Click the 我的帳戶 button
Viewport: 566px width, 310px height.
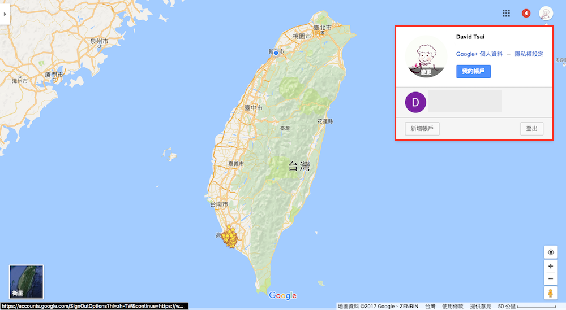(473, 71)
